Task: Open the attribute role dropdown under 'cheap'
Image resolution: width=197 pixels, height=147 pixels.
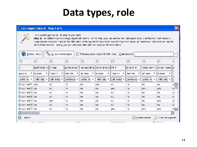Action: coord(62,79)
